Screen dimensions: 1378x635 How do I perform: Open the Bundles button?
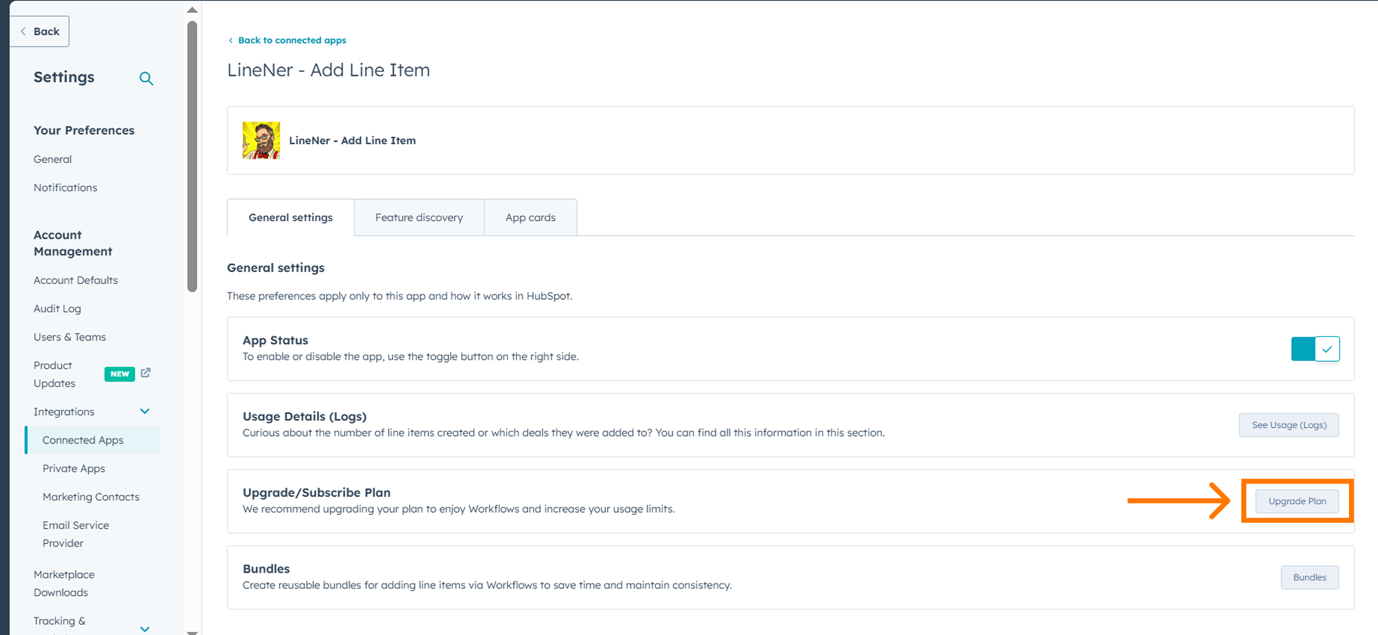pyautogui.click(x=1309, y=577)
